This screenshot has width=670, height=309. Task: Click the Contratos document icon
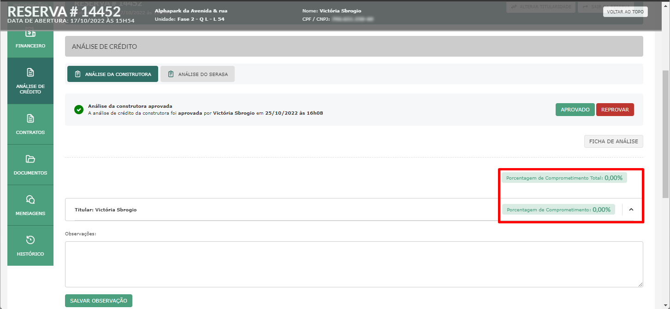pos(30,118)
